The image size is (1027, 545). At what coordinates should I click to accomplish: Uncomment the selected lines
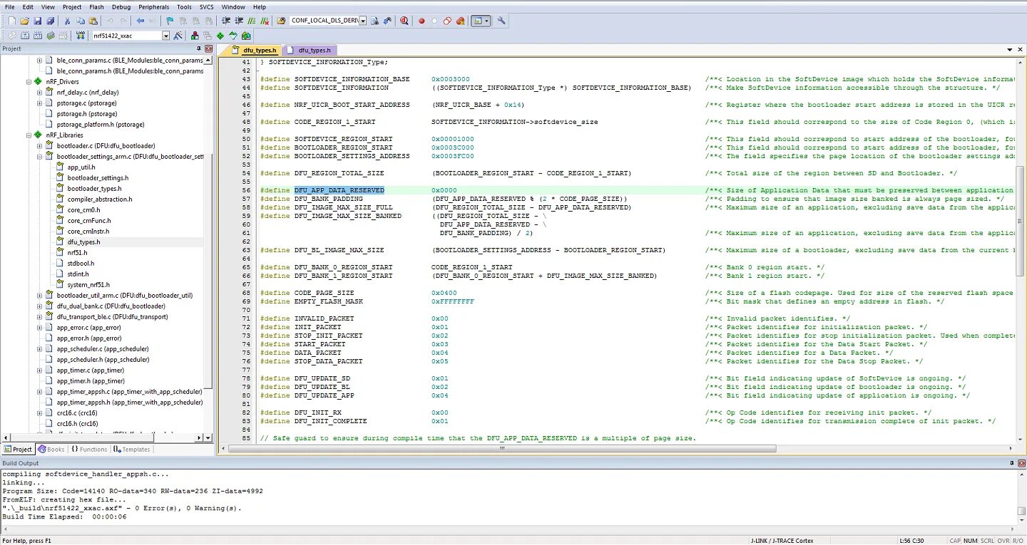click(265, 21)
